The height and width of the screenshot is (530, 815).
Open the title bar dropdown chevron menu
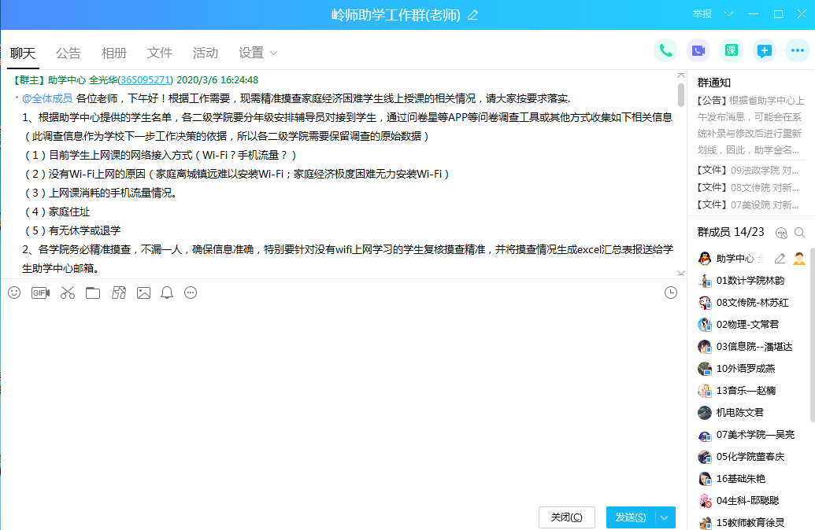coord(728,14)
